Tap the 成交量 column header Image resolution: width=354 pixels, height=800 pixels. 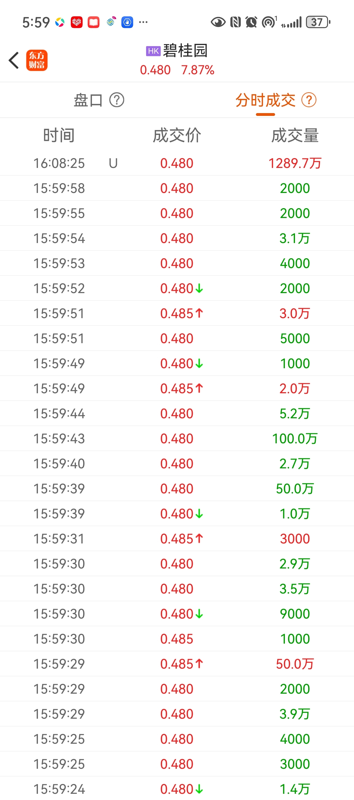pyautogui.click(x=295, y=135)
